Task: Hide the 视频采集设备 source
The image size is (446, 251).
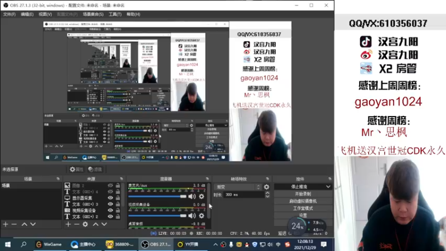Action: click(110, 210)
